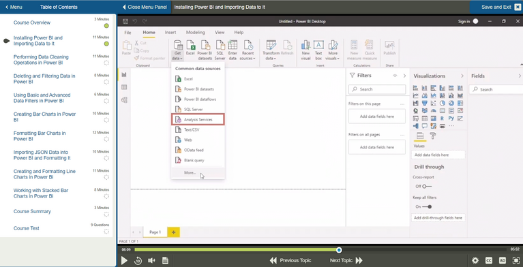Click Close Menu Panel
This screenshot has height=267, width=523.
[145, 7]
